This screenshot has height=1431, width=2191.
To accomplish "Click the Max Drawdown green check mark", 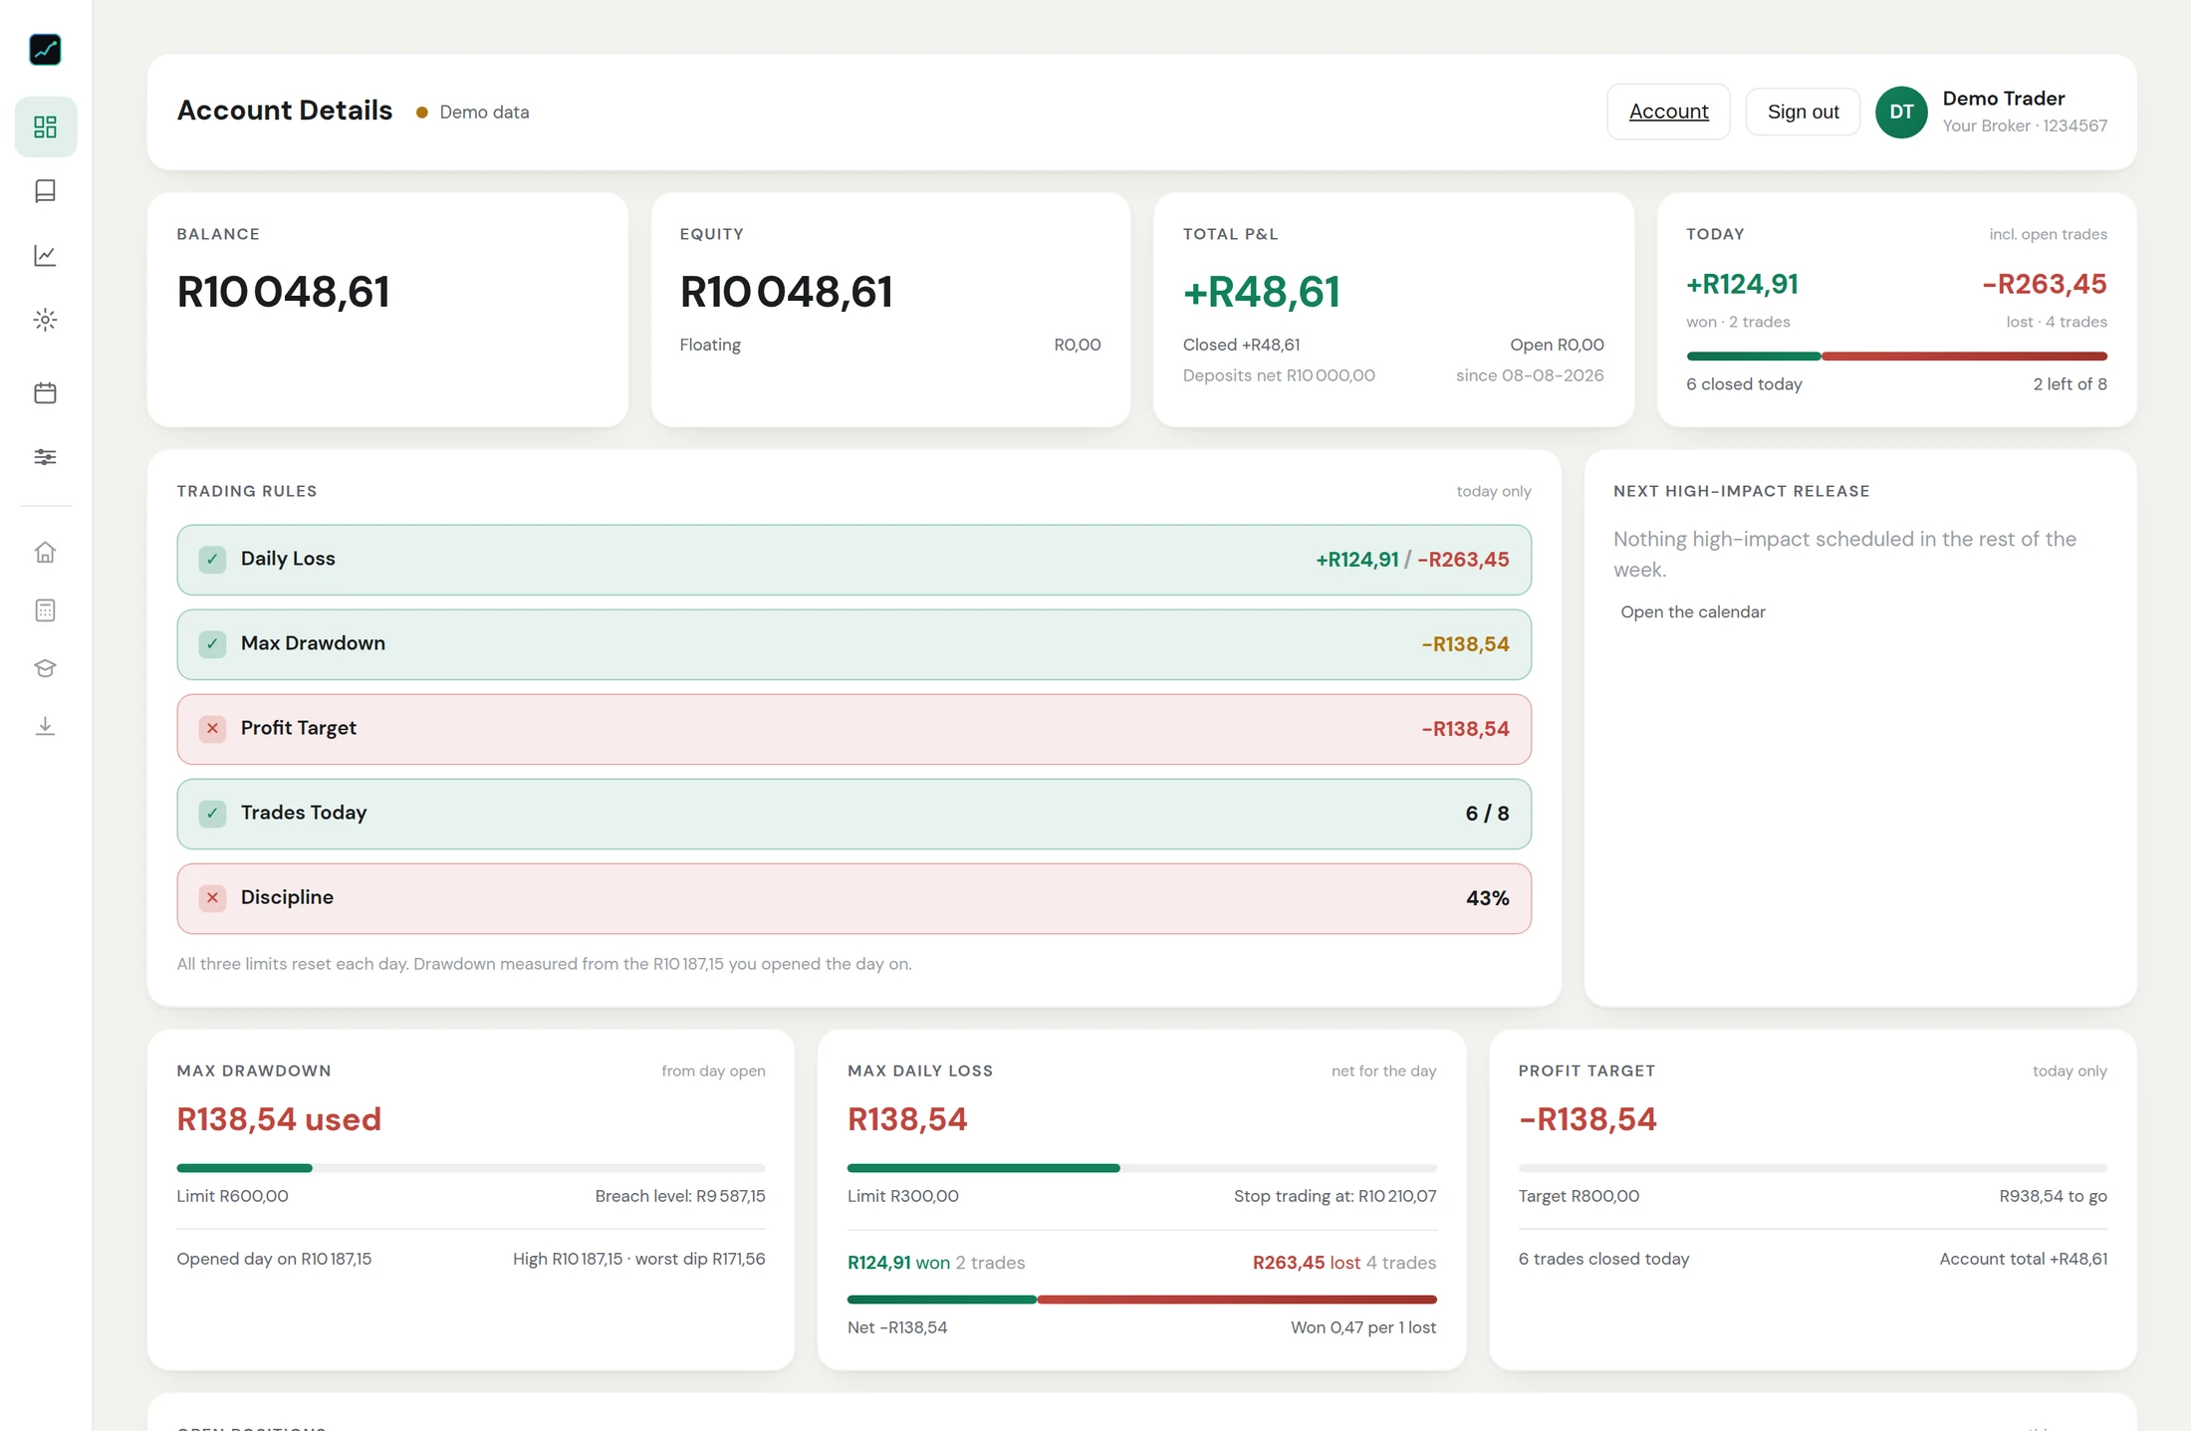I will click(212, 643).
